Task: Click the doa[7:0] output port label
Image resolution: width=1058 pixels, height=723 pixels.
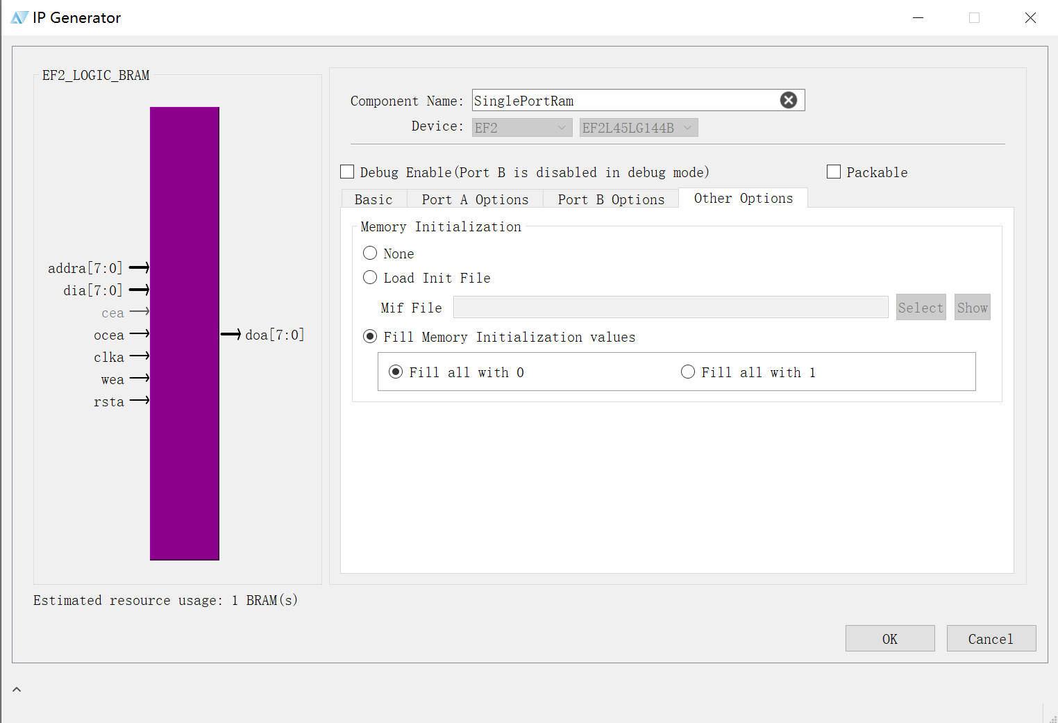Action: click(x=275, y=335)
